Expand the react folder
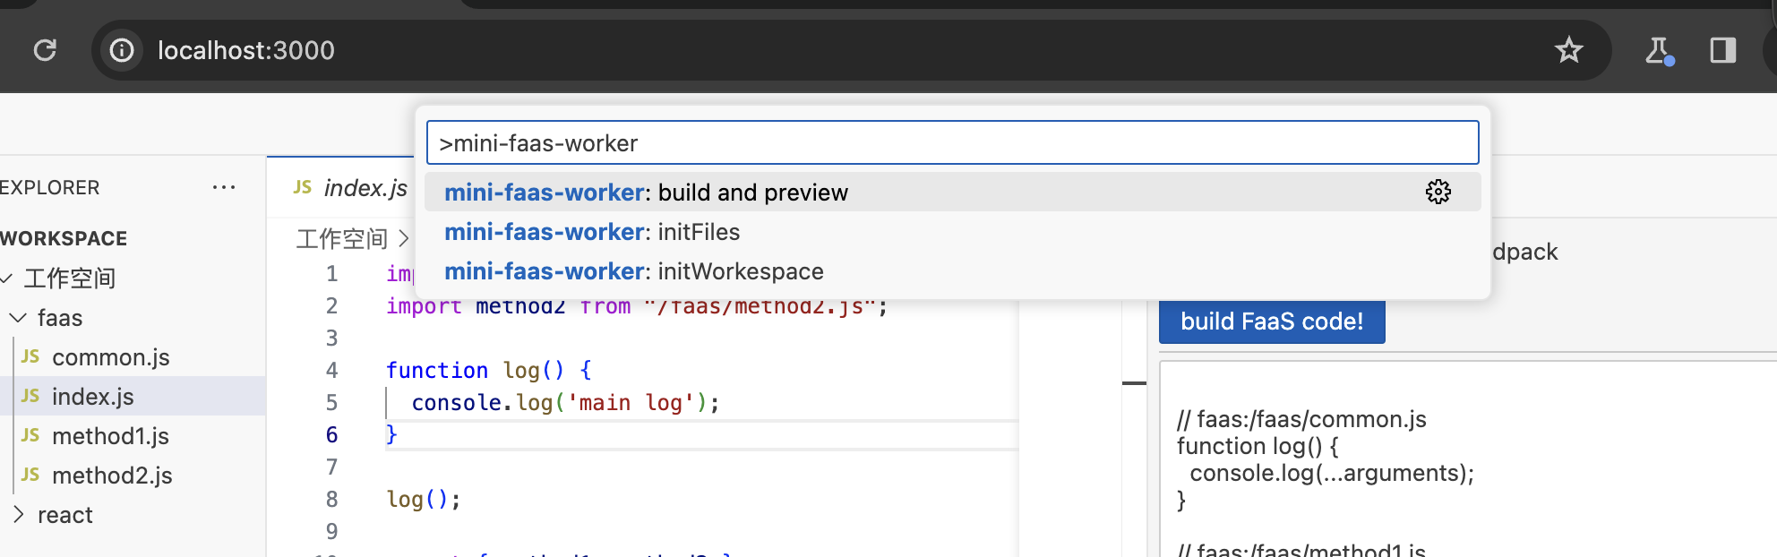Screen dimensions: 1777x557 pos(19,515)
